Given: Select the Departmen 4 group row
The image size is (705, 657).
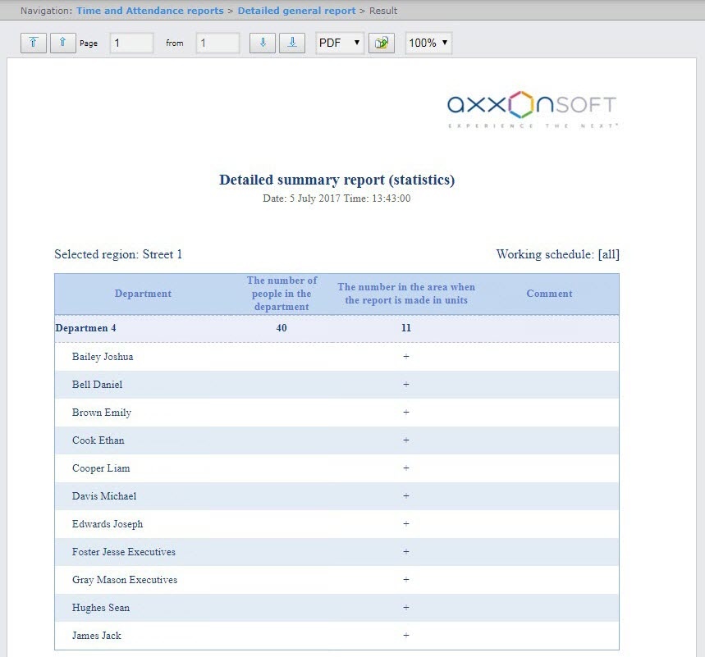Looking at the screenshot, I should click(85, 328).
